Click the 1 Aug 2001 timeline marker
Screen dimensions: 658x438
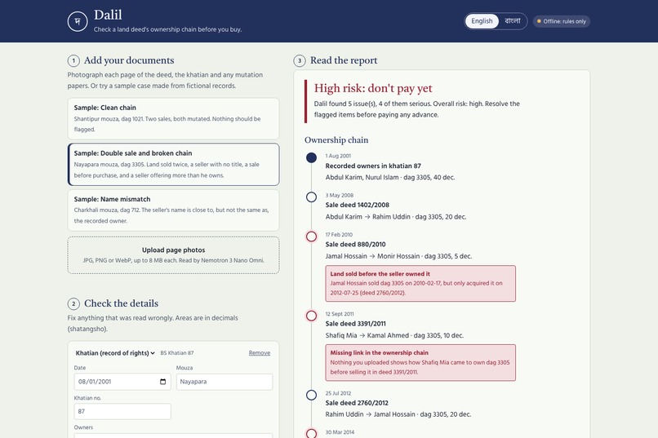pos(311,157)
